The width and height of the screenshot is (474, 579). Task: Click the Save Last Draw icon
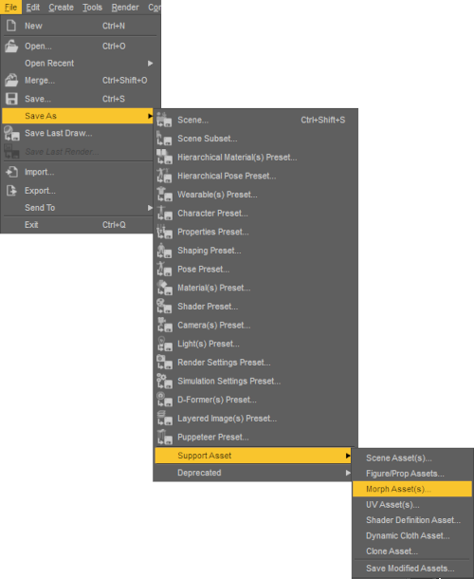(x=11, y=133)
